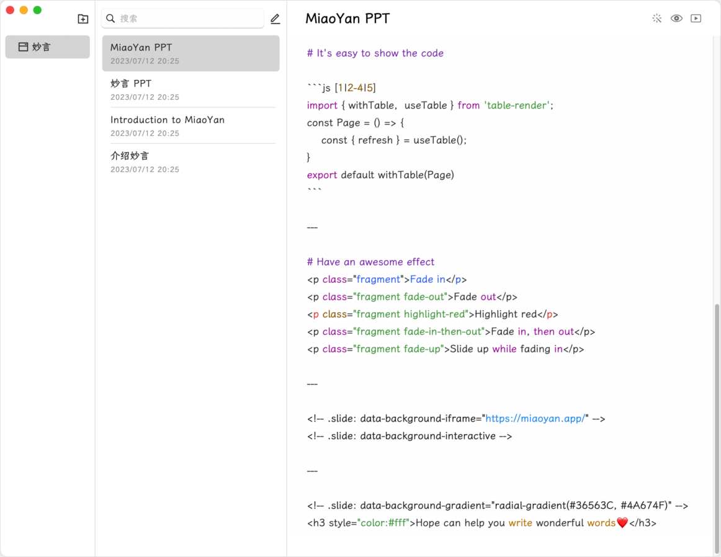Viewport: 721px width, 557px height.
Task: Click the heading 'It's easy to show the code'
Action: [375, 53]
